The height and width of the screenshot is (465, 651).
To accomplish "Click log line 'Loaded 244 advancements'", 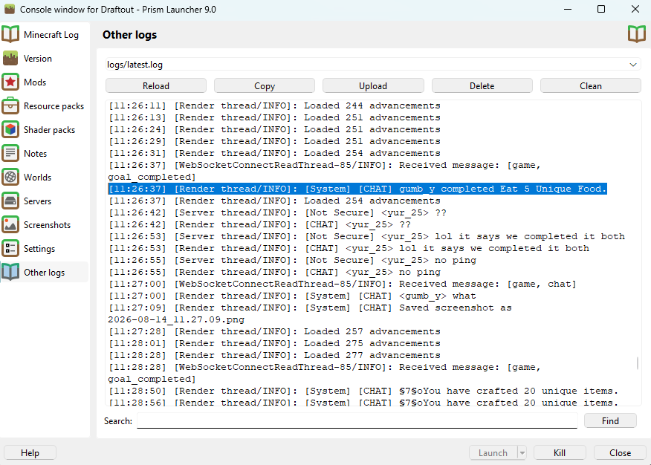I will click(274, 105).
